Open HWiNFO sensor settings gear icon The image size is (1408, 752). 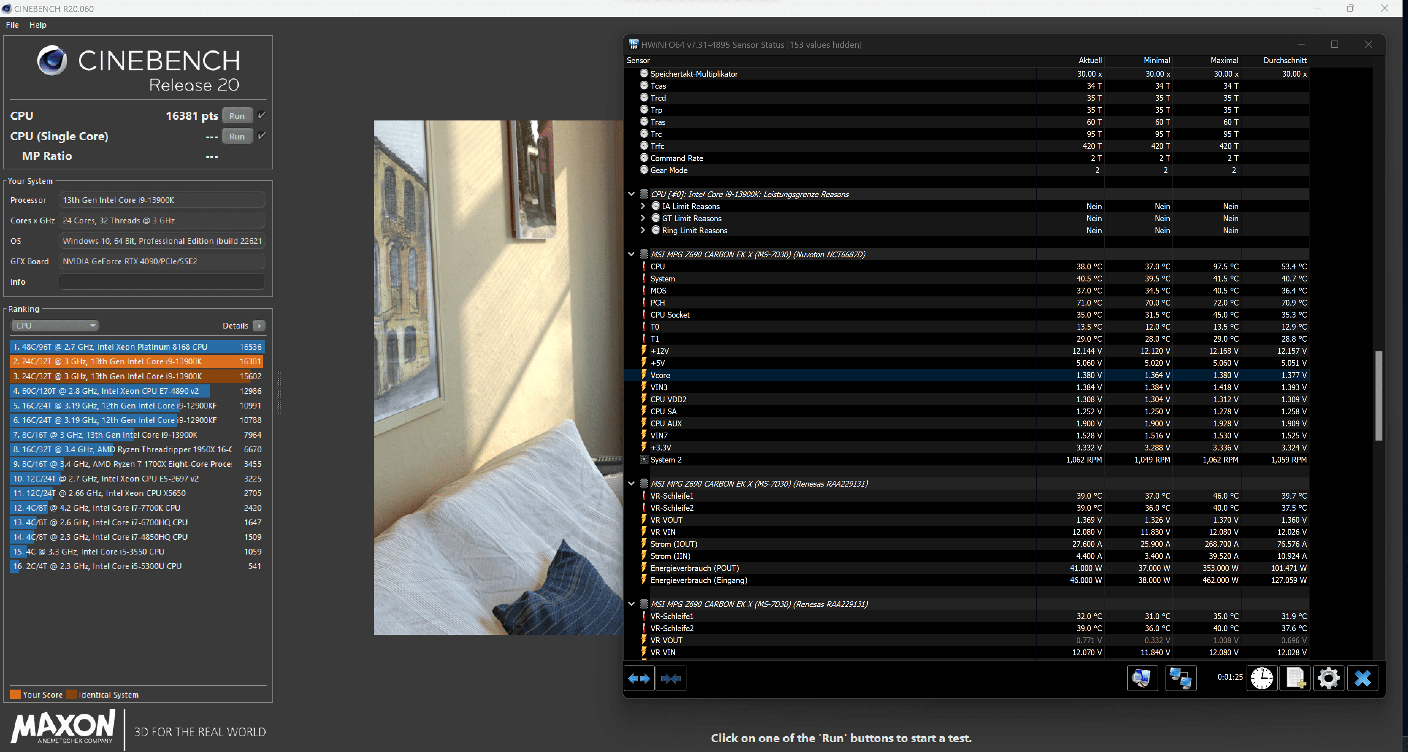pos(1329,678)
